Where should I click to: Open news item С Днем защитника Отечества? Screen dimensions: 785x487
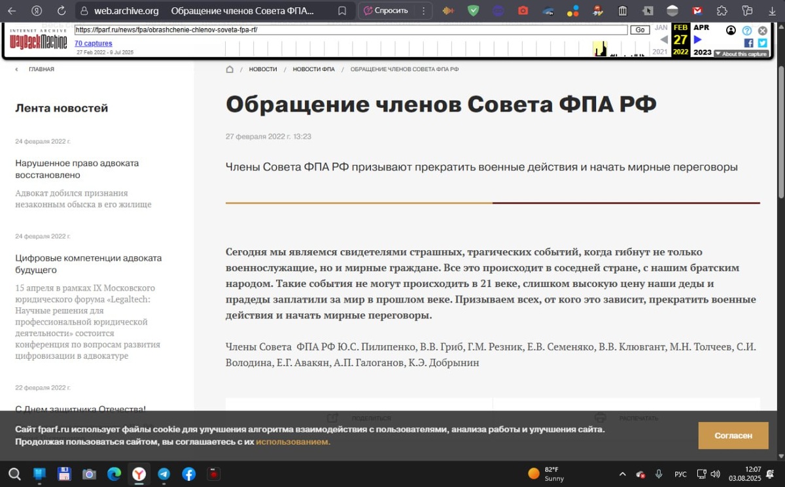click(80, 409)
